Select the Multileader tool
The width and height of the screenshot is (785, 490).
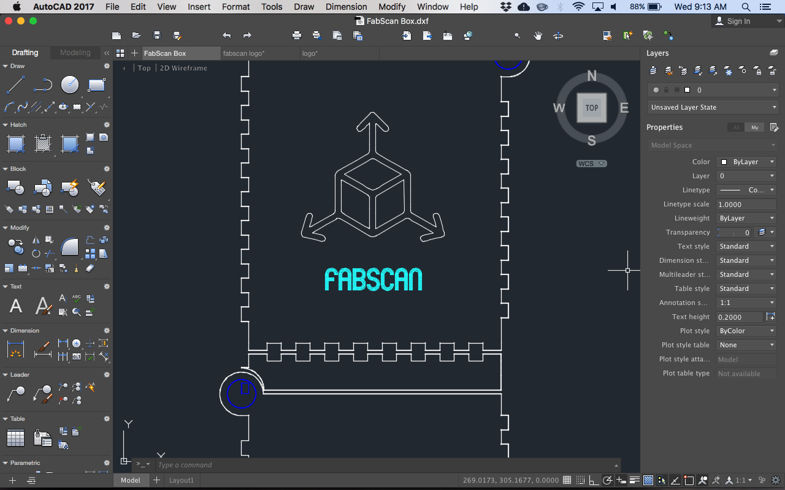pos(15,394)
